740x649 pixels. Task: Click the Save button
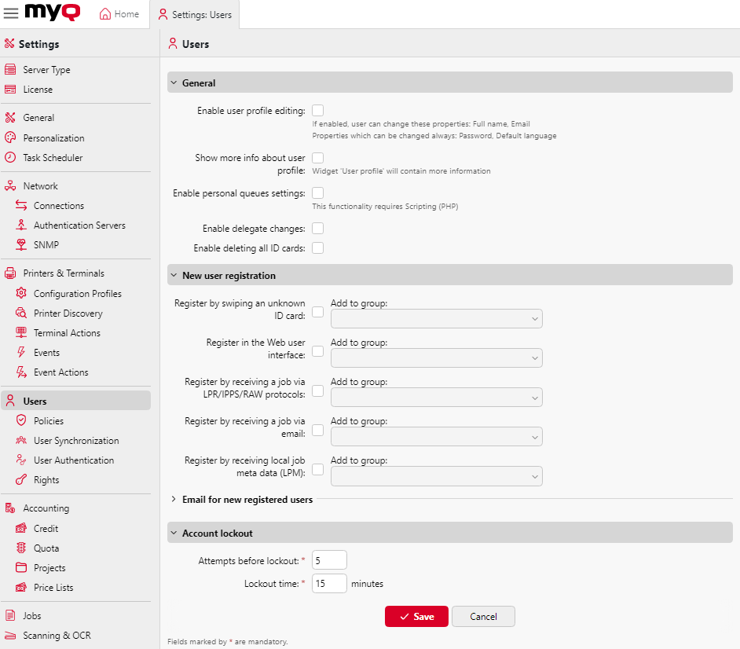[416, 616]
